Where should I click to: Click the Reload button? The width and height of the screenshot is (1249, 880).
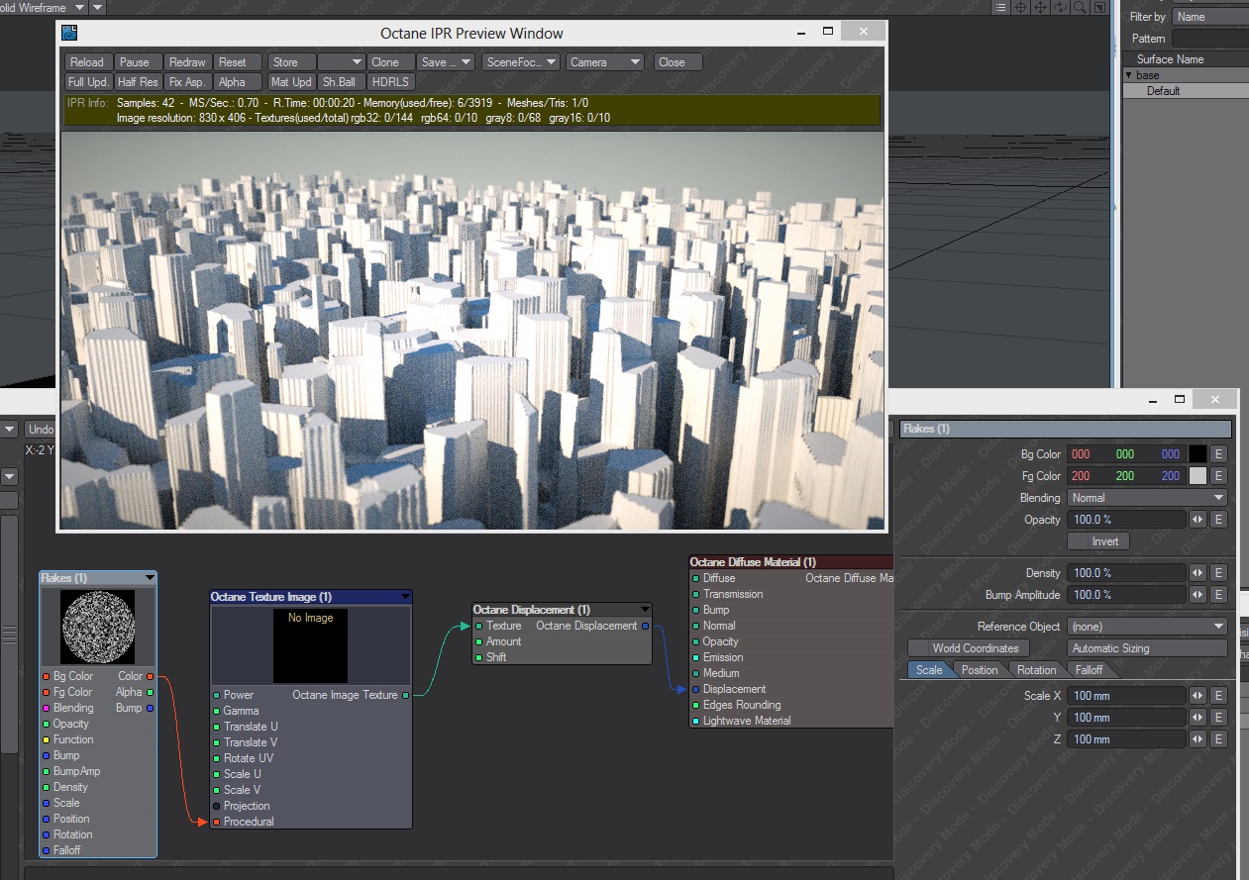click(x=87, y=62)
